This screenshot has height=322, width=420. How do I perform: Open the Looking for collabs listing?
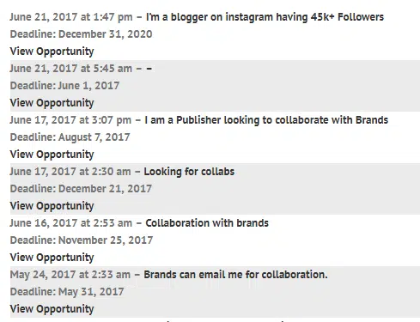pyautogui.click(x=189, y=172)
